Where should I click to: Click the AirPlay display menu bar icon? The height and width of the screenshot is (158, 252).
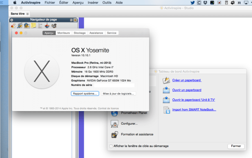(x=246, y=3)
